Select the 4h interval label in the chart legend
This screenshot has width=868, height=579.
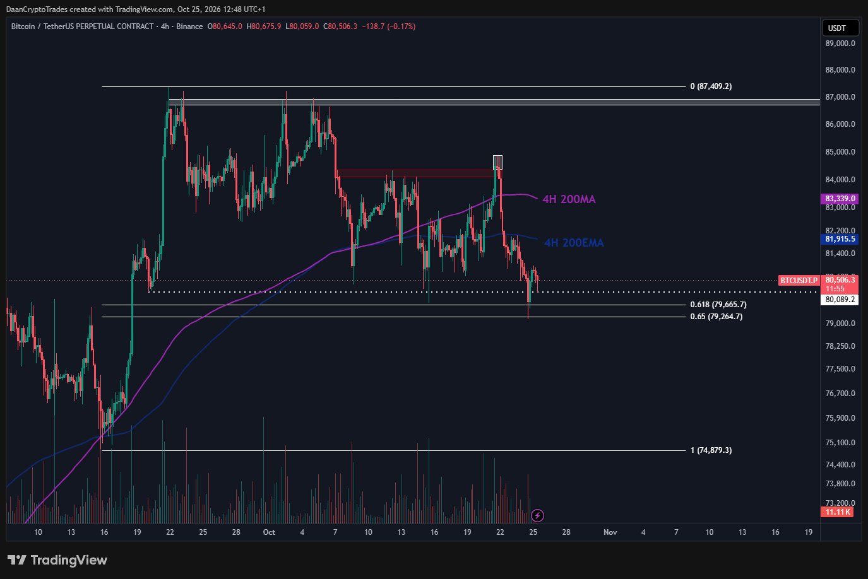point(165,26)
